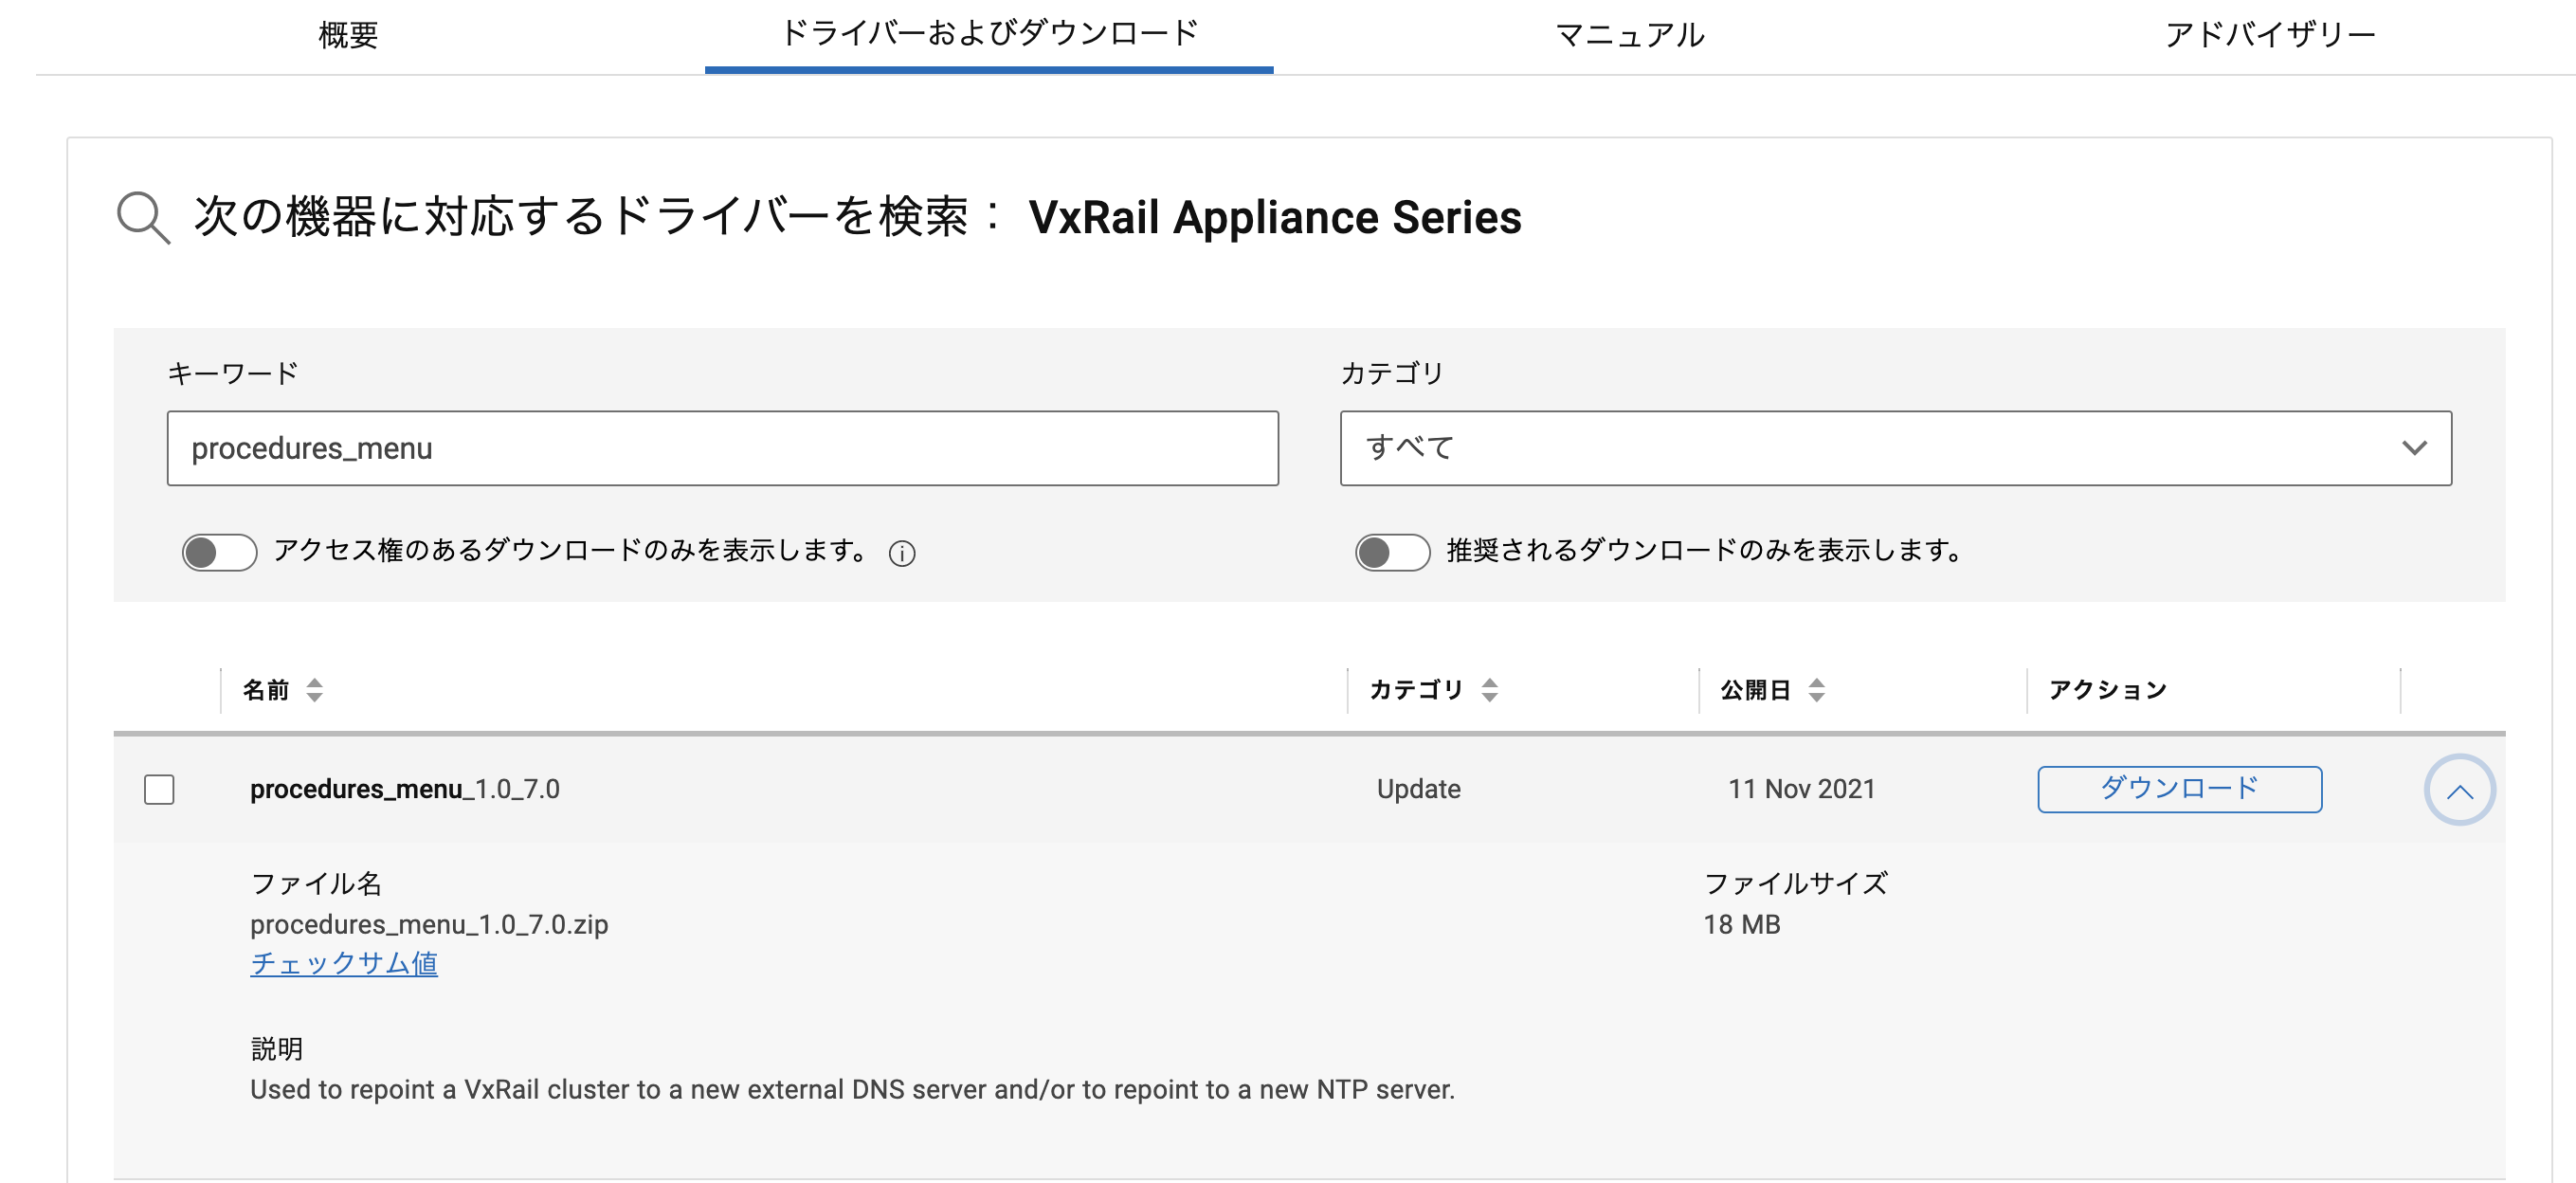Image resolution: width=2576 pixels, height=1183 pixels.
Task: Click the アクション column header
Action: click(2107, 690)
